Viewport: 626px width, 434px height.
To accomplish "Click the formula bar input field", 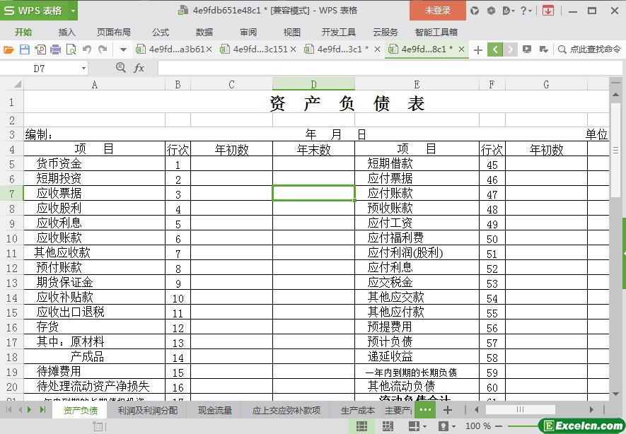I will click(x=382, y=69).
